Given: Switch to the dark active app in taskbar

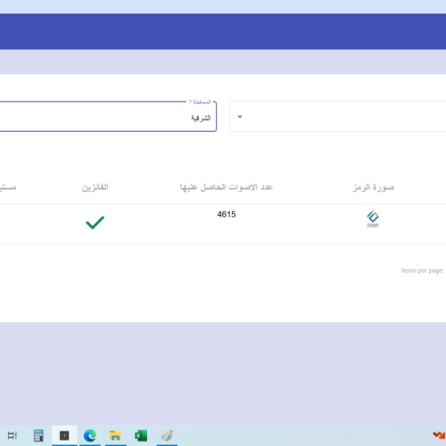Looking at the screenshot, I should point(64,435).
